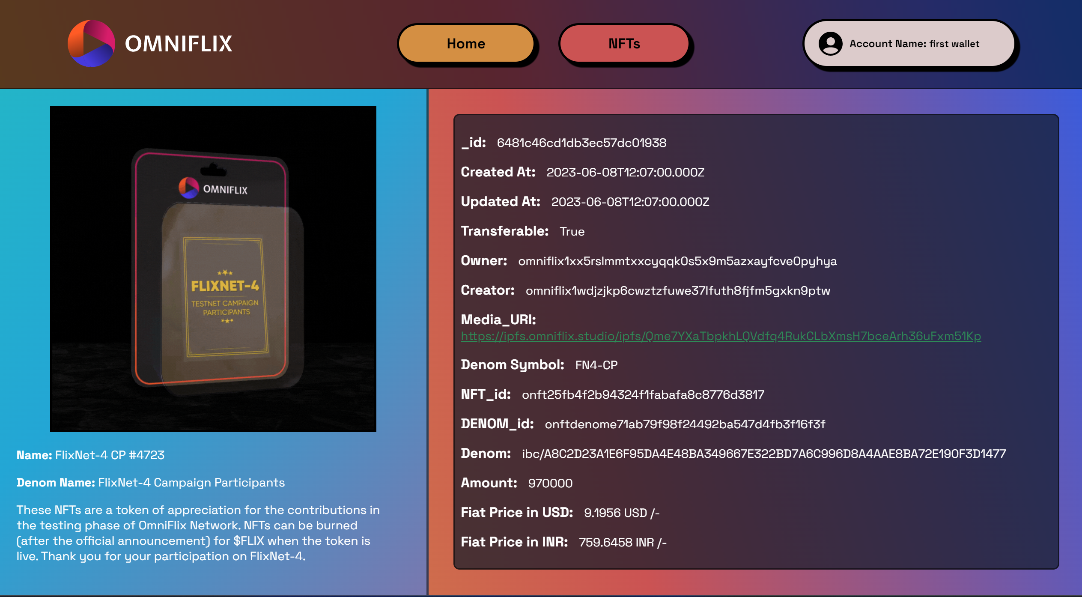Viewport: 1082px width, 597px height.
Task: Click the small OmniFlix logo on NFT card
Action: point(189,188)
